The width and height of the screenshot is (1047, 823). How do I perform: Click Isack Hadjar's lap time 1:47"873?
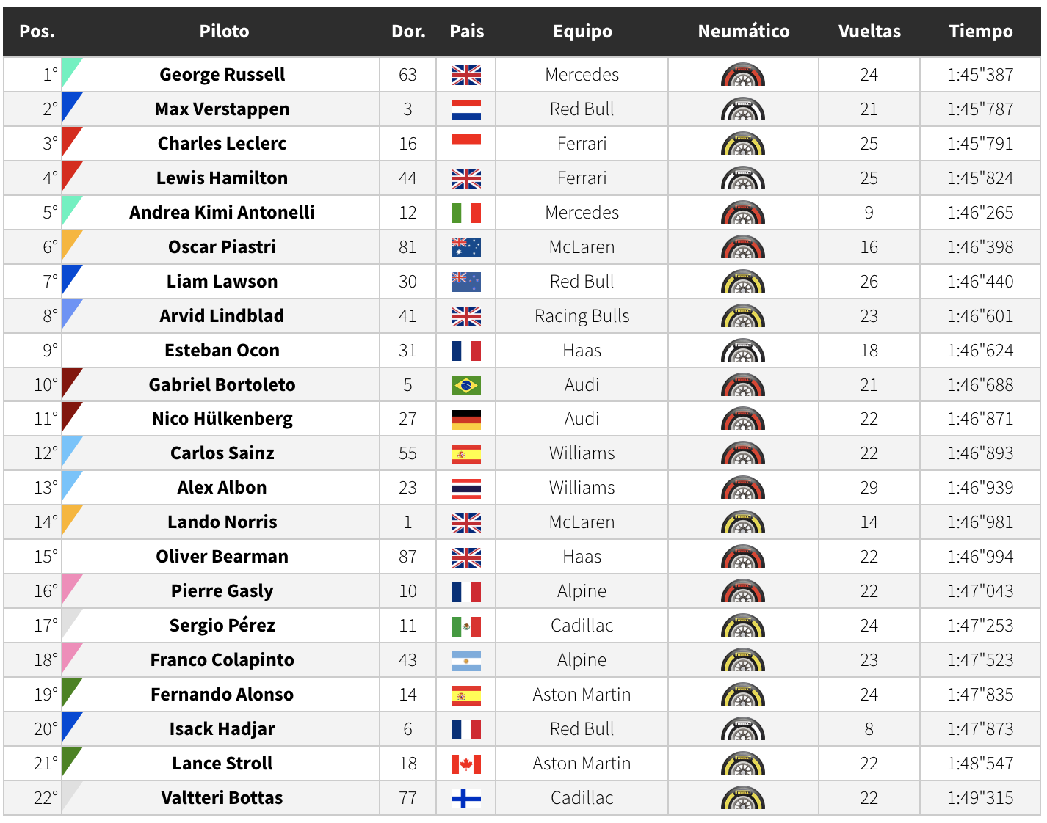click(980, 729)
